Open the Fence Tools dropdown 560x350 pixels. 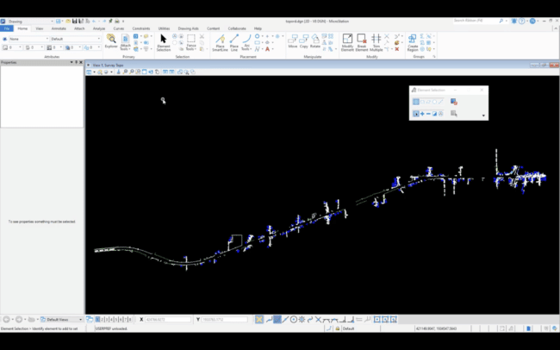pos(191,42)
